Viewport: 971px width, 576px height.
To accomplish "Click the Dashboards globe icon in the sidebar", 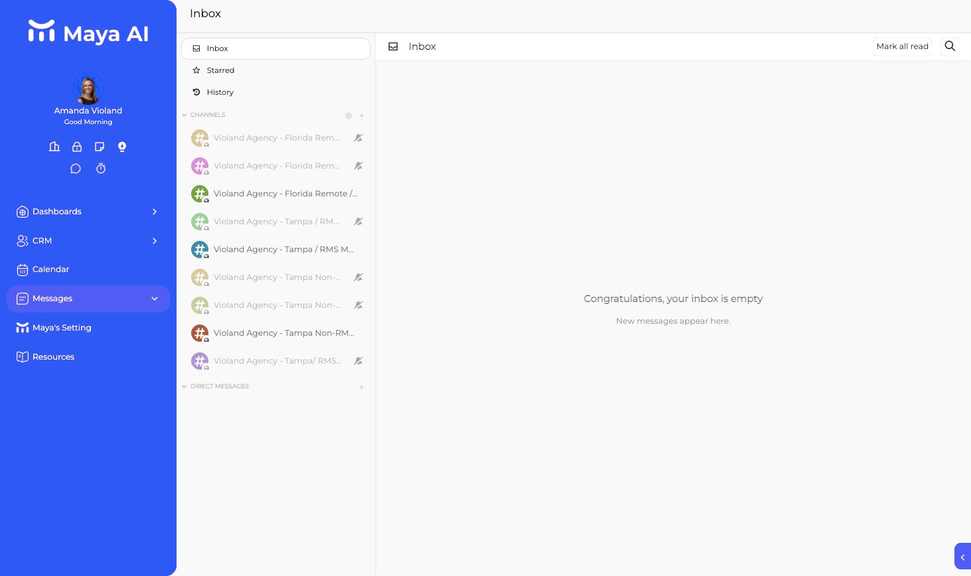I will coord(23,212).
